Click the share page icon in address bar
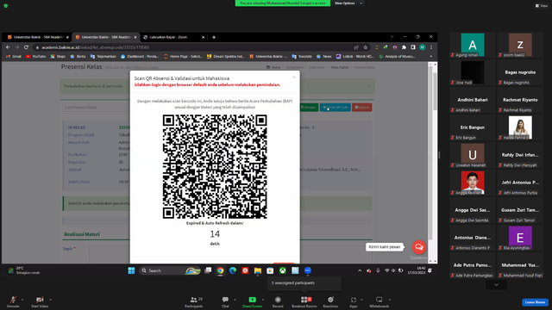 pyautogui.click(x=356, y=47)
